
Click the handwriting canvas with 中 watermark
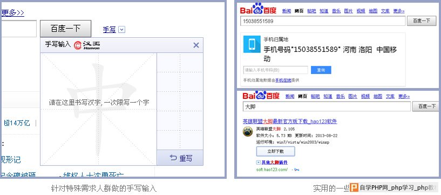[98, 109]
